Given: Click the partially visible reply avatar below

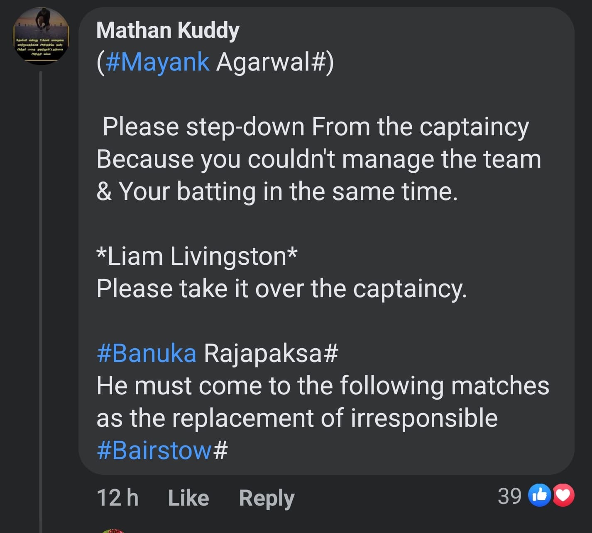Looking at the screenshot, I should (x=112, y=531).
